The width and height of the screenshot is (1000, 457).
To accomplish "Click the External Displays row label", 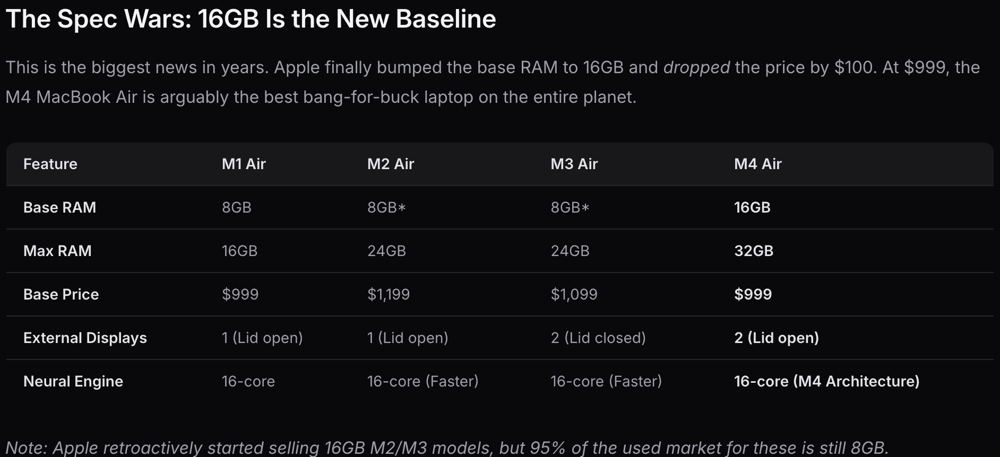I will 85,338.
